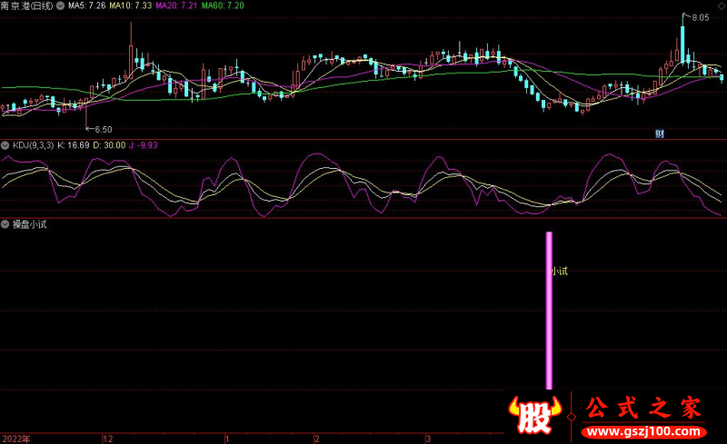Image resolution: width=727 pixels, height=444 pixels.
Task: Open the dropdown beside 南京港(日线) title
Action: coord(60,5)
